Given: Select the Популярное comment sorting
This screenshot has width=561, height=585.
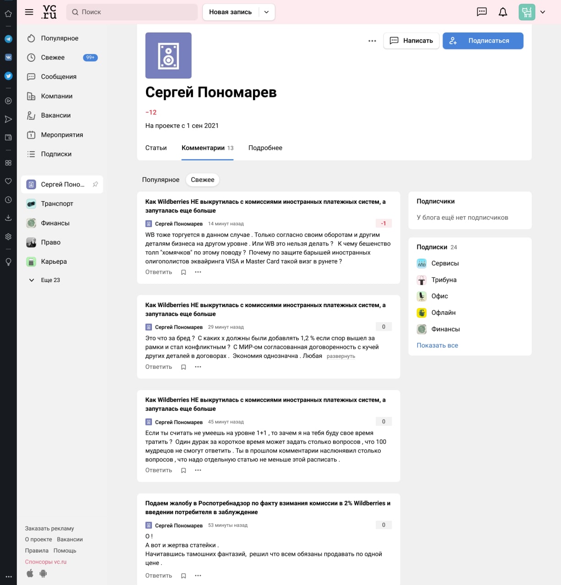Looking at the screenshot, I should [x=161, y=180].
